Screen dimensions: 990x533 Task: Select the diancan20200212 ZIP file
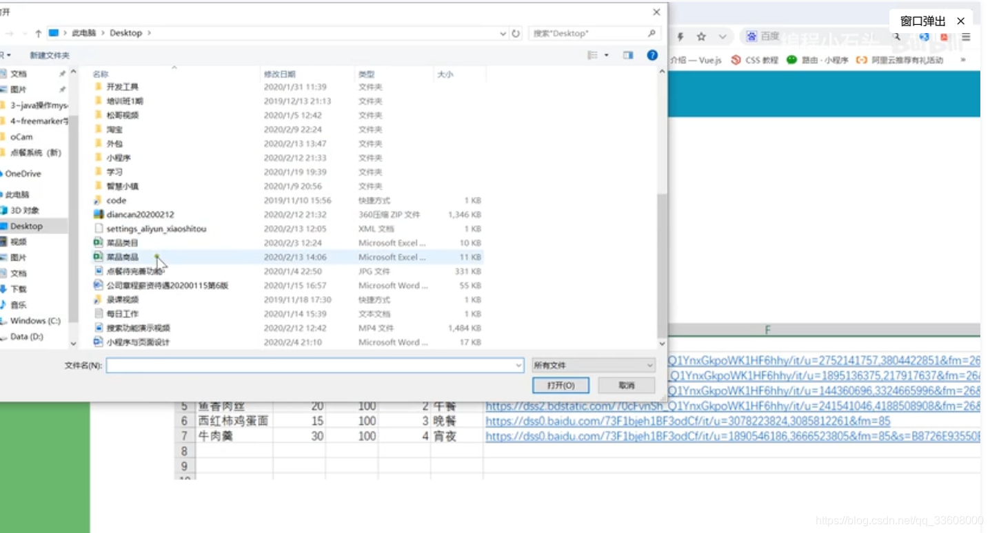pyautogui.click(x=288, y=215)
